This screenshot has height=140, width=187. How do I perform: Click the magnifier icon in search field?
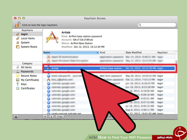click(140, 25)
